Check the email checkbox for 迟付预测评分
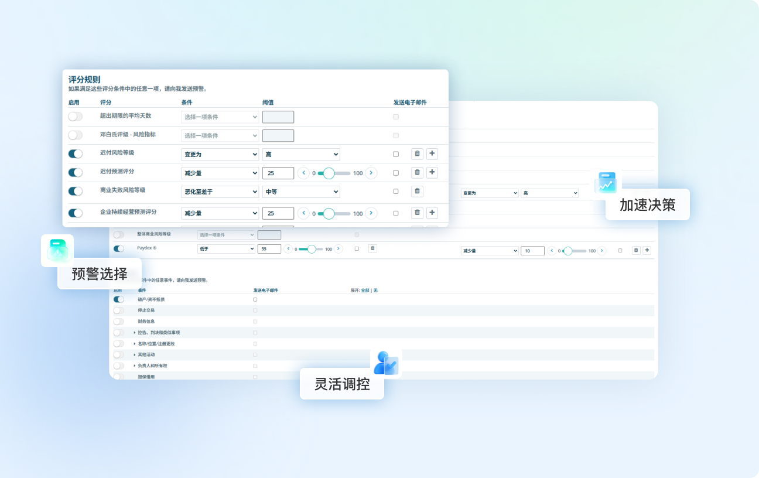The width and height of the screenshot is (759, 478). (396, 173)
